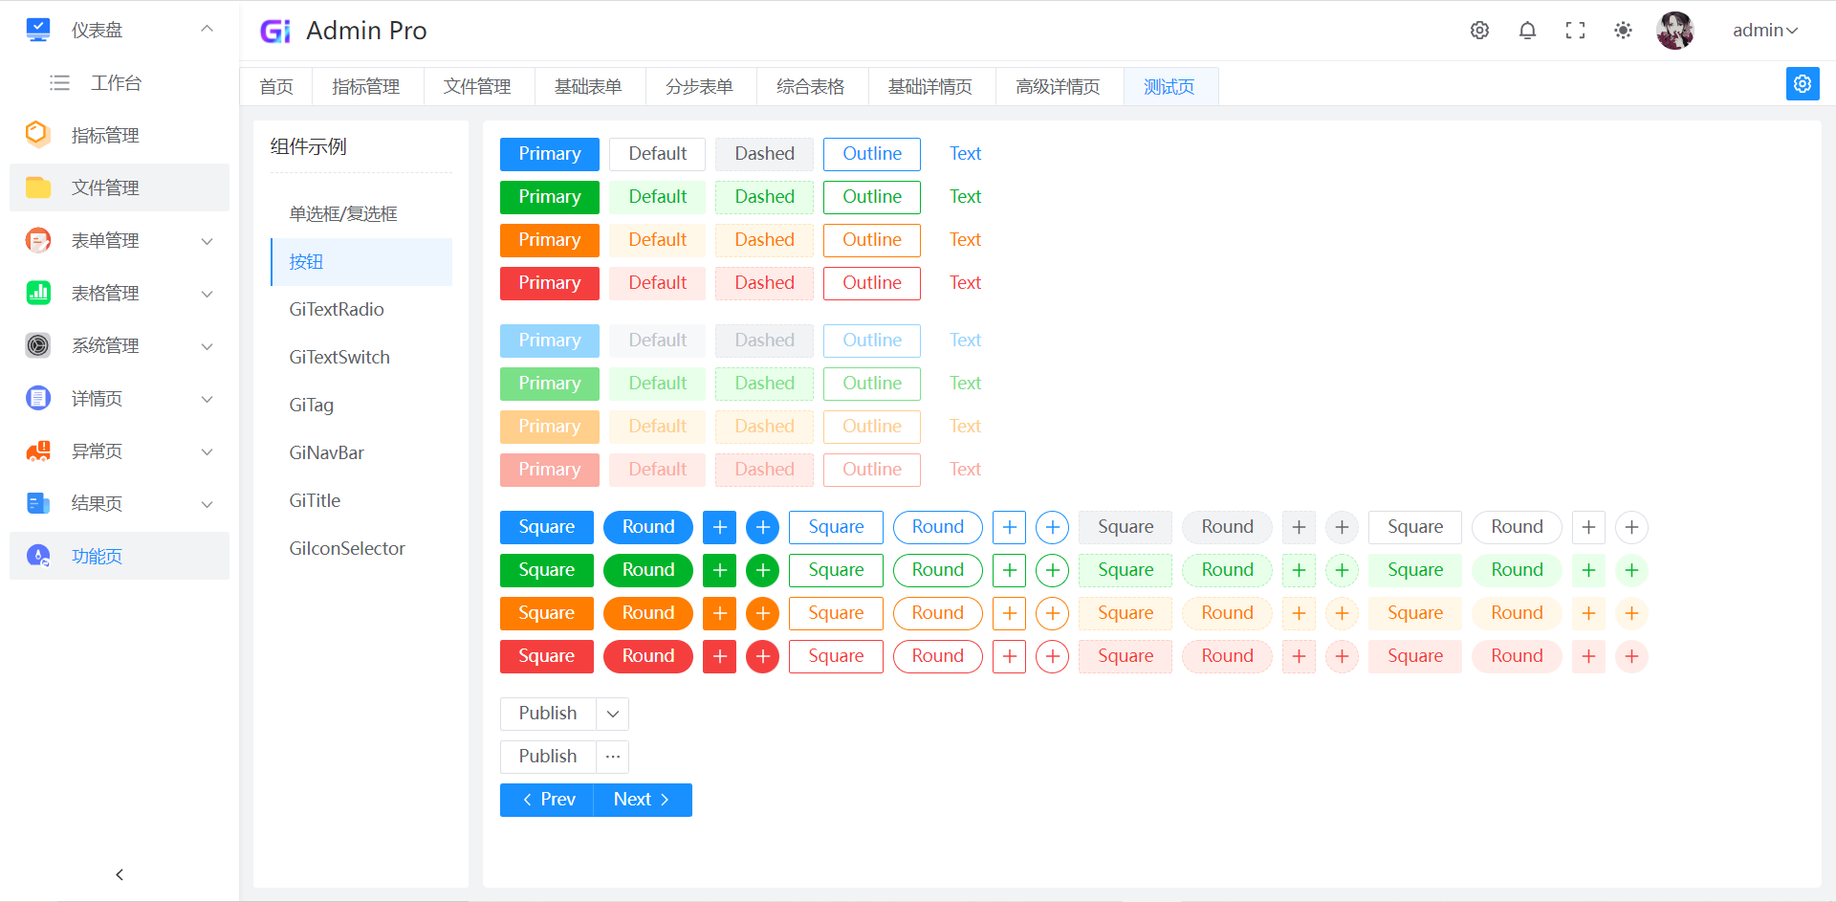The height and width of the screenshot is (902, 1836).
Task: Switch to the 基础表单 tab
Action: coord(589,86)
